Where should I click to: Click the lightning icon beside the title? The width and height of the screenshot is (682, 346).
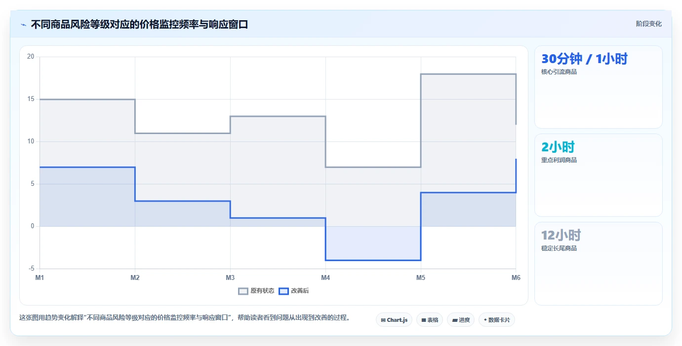tap(24, 24)
